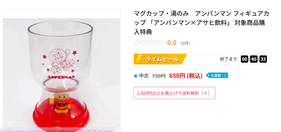Click the countdown seconds box 33
Image resolution: width=281 pixels, height=132 pixels.
point(263,59)
